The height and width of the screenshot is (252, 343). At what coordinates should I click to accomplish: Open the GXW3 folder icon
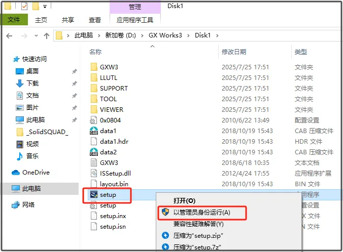94,67
